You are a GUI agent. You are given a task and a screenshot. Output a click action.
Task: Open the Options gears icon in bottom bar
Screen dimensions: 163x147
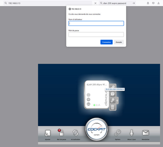pyautogui.click(x=118, y=133)
